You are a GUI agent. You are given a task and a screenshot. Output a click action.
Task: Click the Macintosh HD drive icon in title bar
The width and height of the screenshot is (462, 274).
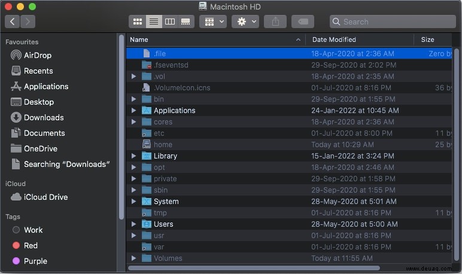coord(203,6)
